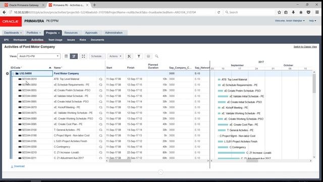The image size is (323, 182).
Task: Sort by the ID/Code column header
Action: (x=16, y=68)
